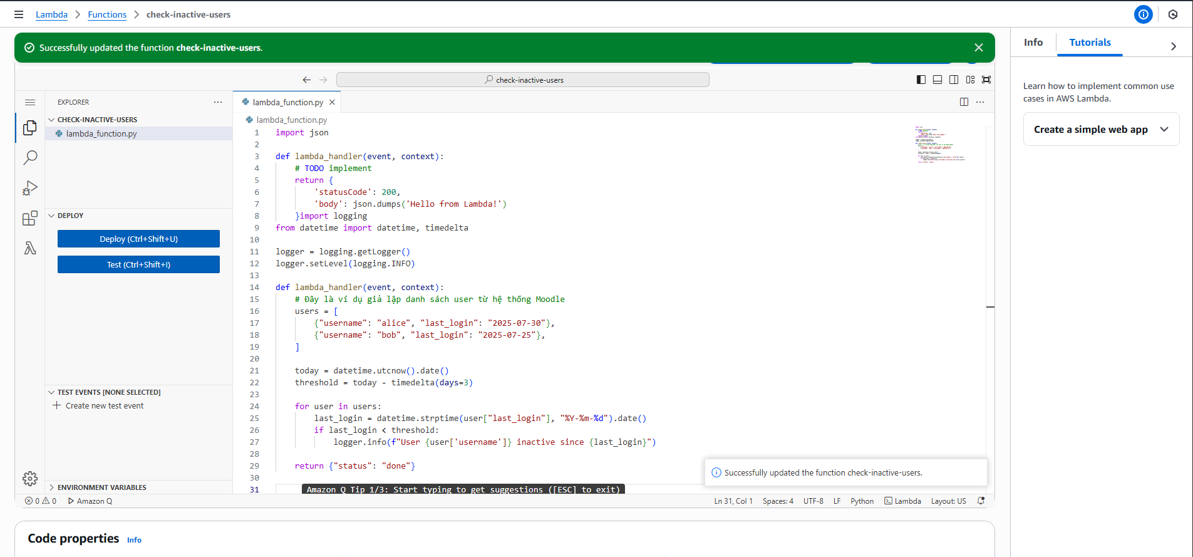
Task: Toggle primary side bar layout icon
Action: click(921, 80)
